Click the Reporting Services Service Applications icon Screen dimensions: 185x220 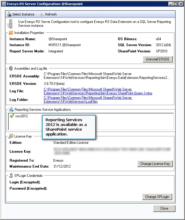pyautogui.click(x=11, y=110)
